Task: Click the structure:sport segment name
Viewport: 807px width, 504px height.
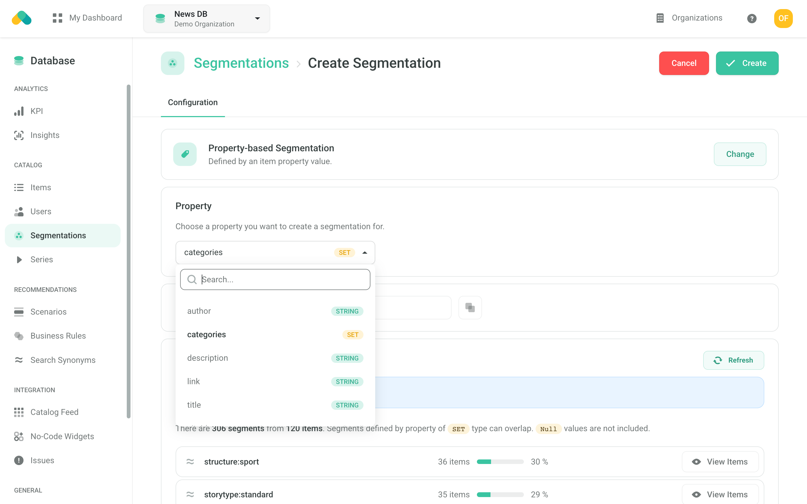Action: pyautogui.click(x=231, y=462)
